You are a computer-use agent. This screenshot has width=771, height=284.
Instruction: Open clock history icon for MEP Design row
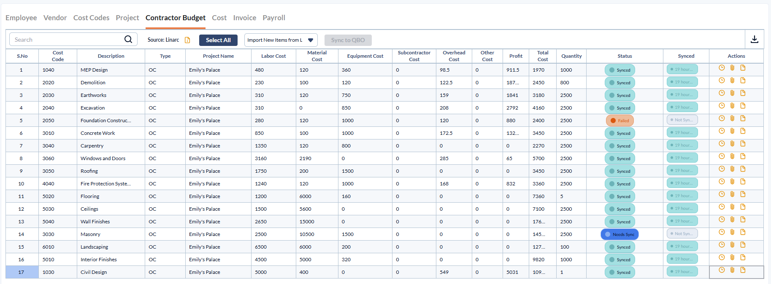722,68
